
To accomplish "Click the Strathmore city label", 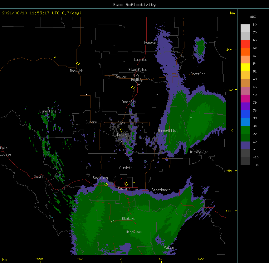I will [x=161, y=190].
